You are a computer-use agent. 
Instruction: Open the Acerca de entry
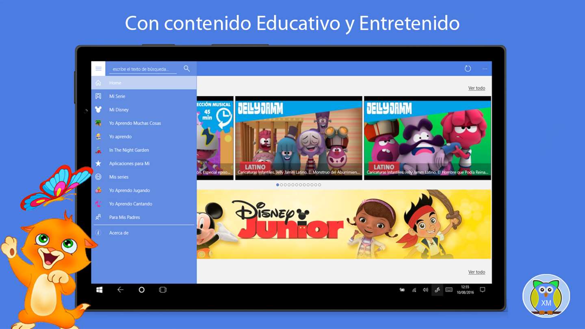tap(144, 233)
